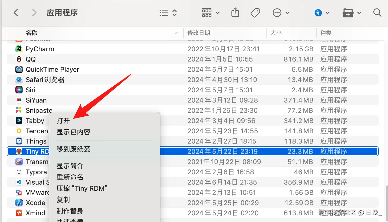Click the size value 12.59 GB
This screenshot has width=388, height=222.
(299, 203)
